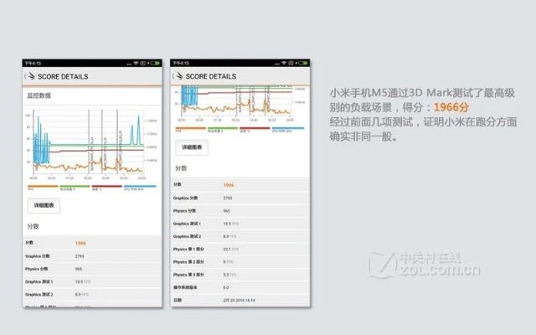Select blue CPU 频率 legend on left phone chart

click(x=140, y=188)
